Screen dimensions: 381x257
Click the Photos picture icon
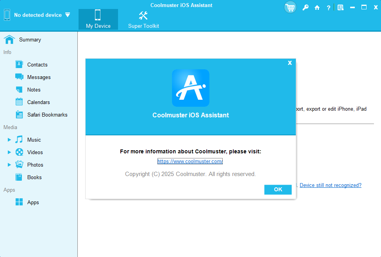(x=19, y=165)
